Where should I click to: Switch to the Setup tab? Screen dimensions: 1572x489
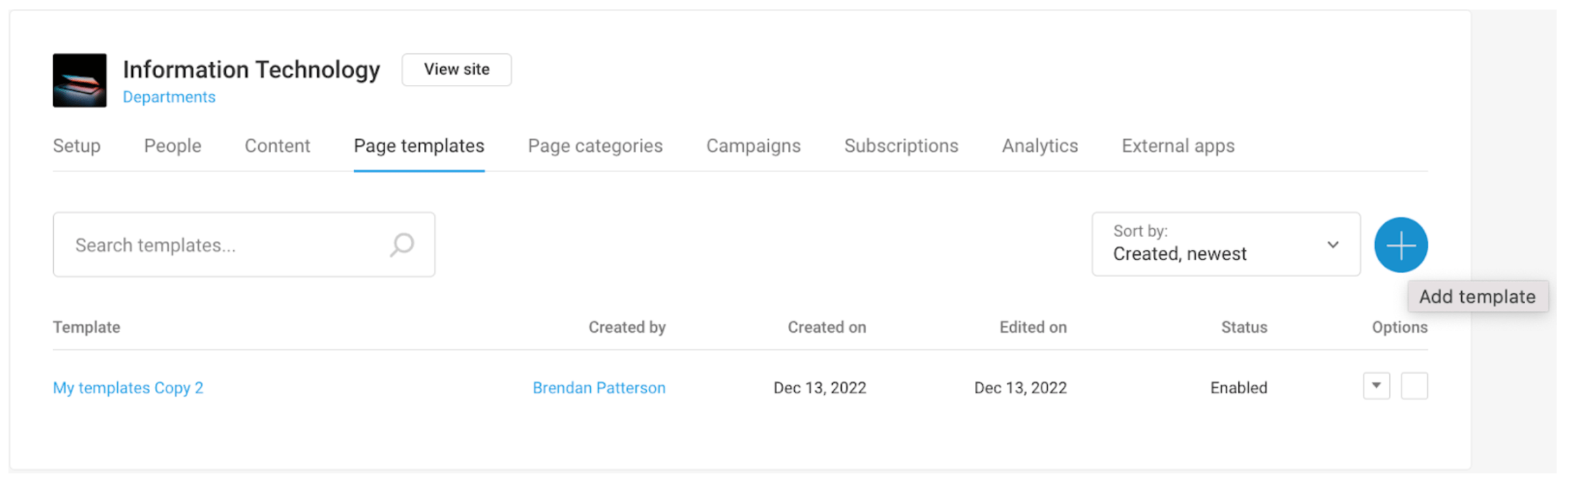pos(77,146)
